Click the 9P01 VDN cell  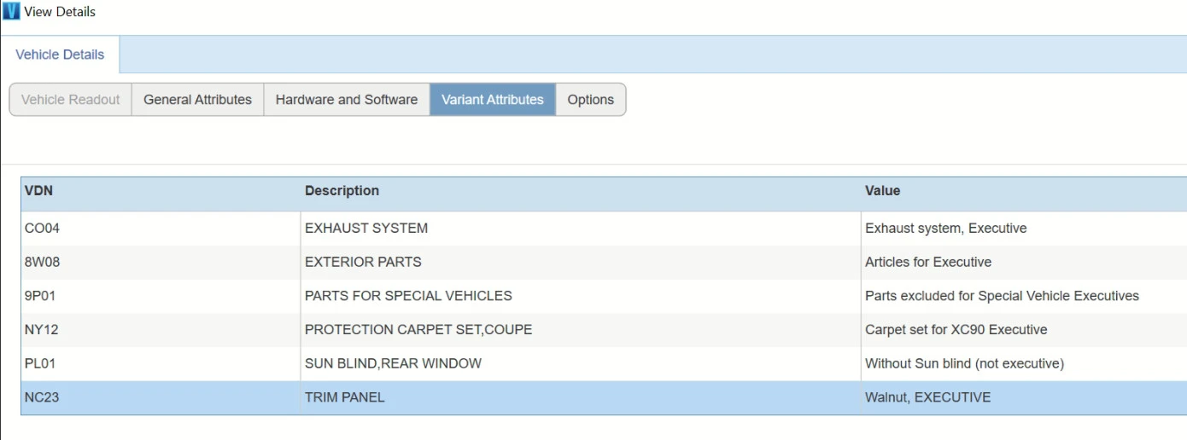pyautogui.click(x=40, y=296)
